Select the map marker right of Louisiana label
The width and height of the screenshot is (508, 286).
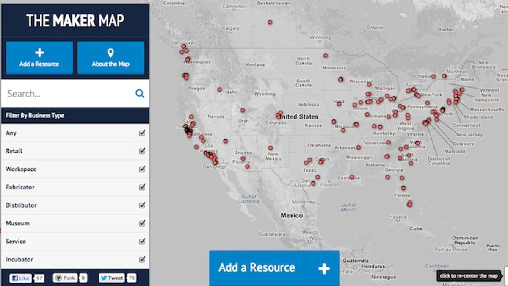pyautogui.click(x=352, y=177)
